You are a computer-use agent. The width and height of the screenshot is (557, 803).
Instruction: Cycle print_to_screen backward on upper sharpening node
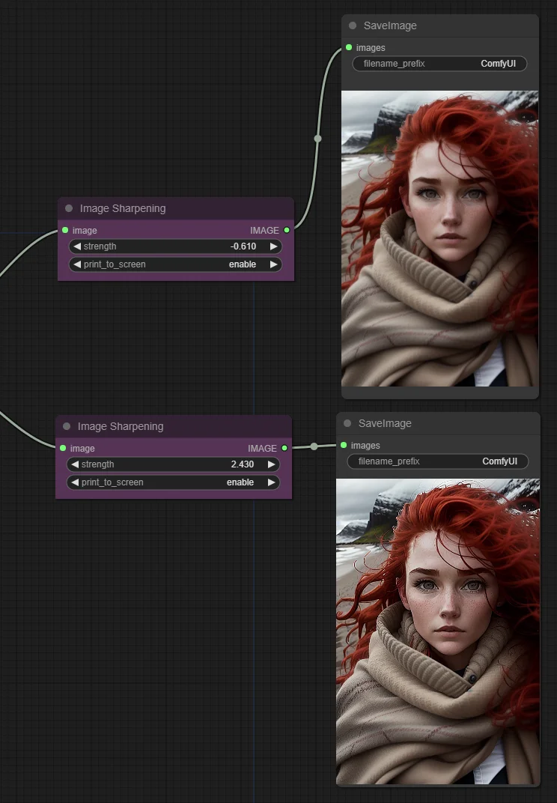tap(77, 264)
